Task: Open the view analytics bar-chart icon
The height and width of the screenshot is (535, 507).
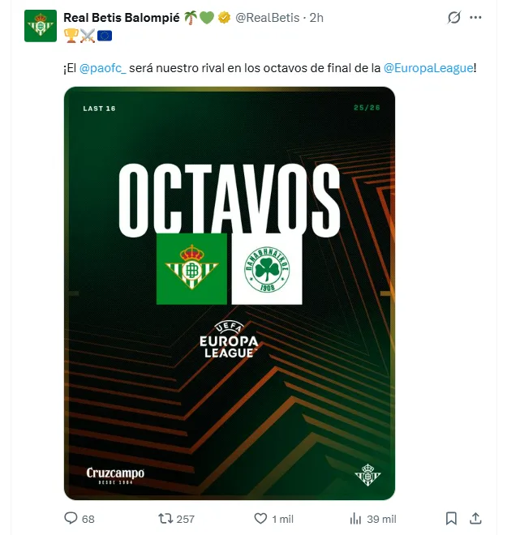Action: (354, 518)
